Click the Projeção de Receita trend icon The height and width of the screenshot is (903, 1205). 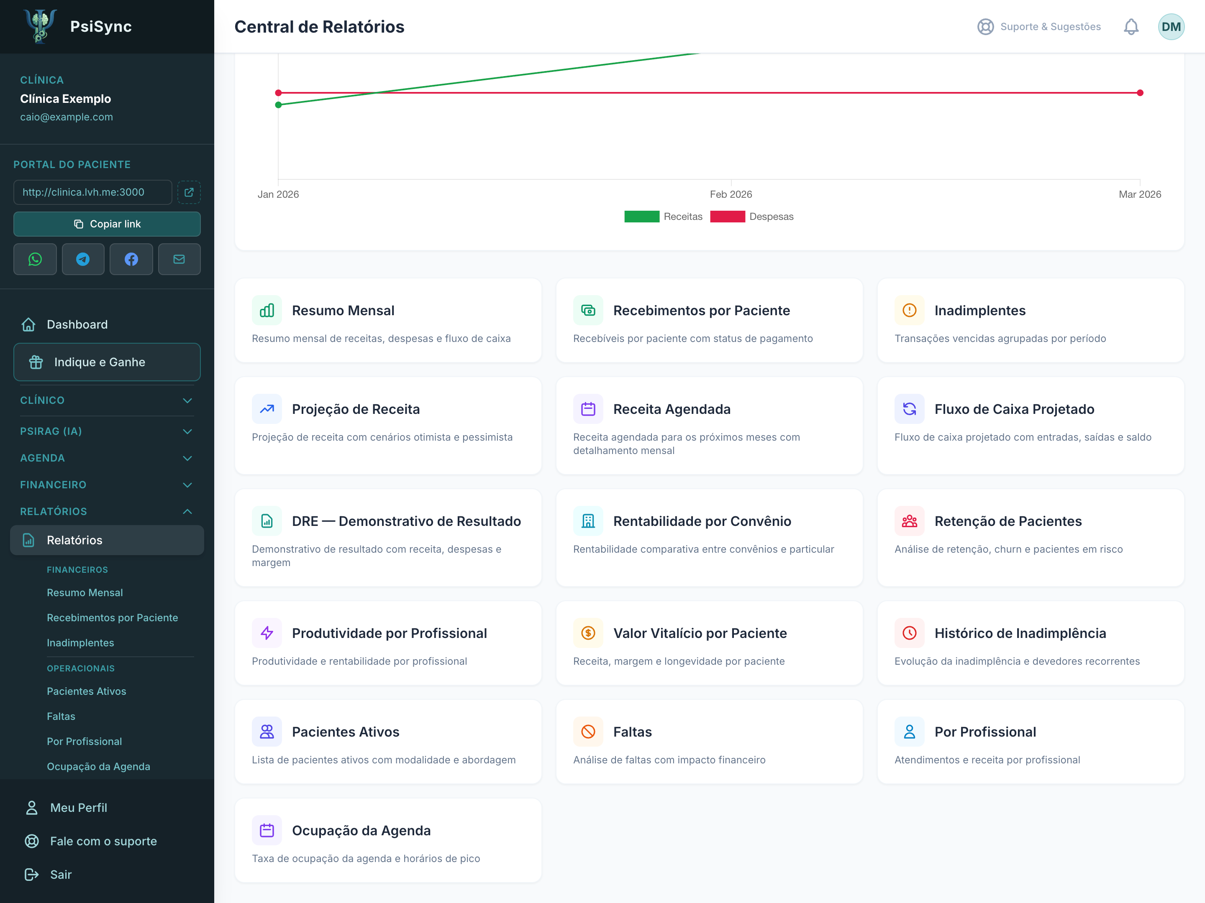pyautogui.click(x=267, y=409)
